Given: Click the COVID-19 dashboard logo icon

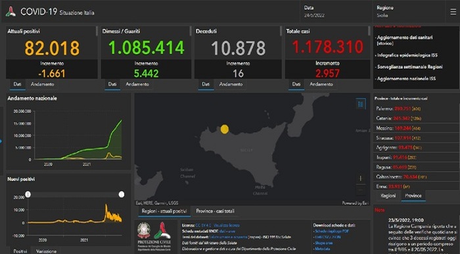Looking at the screenshot, I should click(x=11, y=12).
